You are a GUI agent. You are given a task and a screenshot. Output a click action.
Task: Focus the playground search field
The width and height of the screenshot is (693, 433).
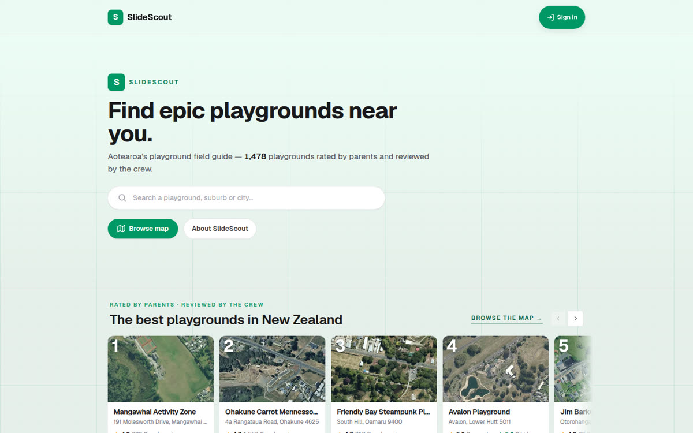246,197
